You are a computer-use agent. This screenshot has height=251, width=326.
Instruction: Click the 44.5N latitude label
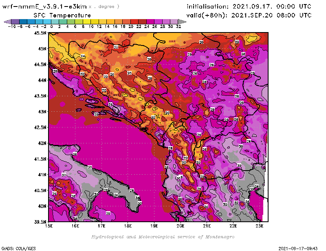coord(40,65)
